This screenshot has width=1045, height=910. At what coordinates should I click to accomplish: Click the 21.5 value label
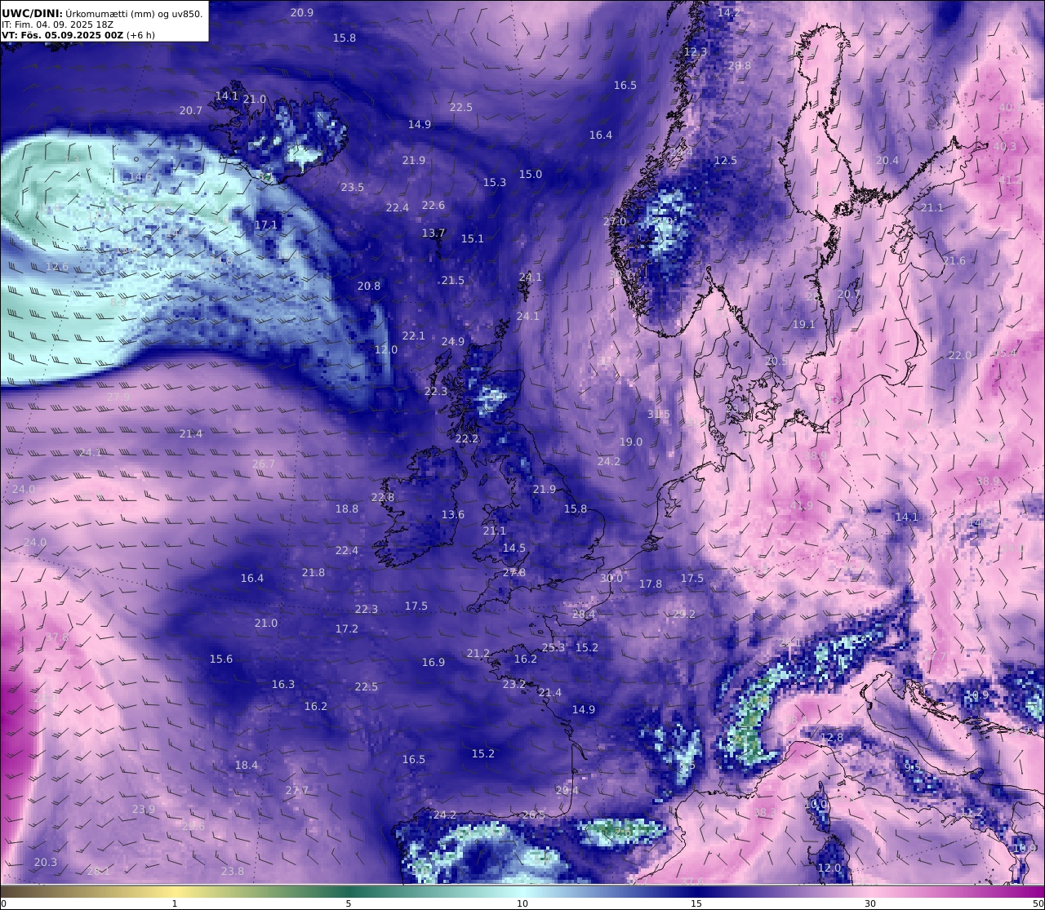[453, 281]
